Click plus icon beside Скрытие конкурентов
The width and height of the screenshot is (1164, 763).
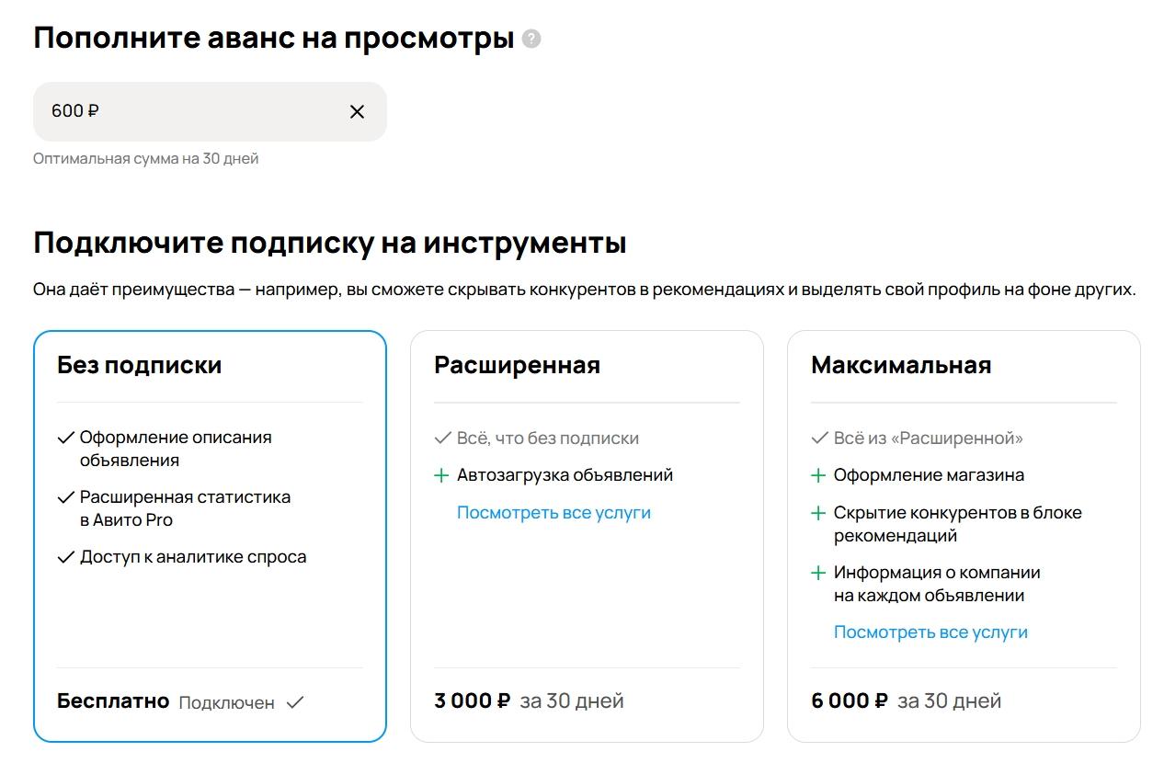[818, 513]
